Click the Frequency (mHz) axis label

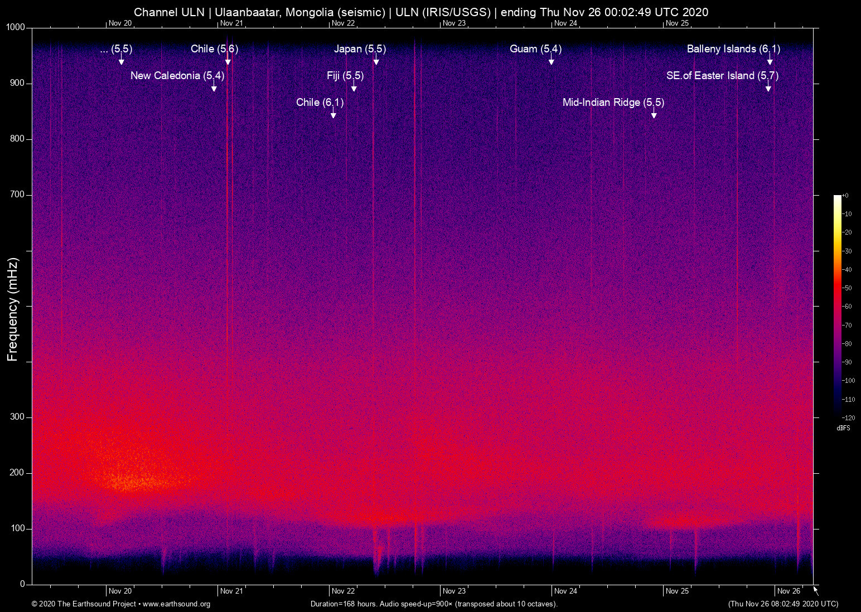(x=12, y=307)
